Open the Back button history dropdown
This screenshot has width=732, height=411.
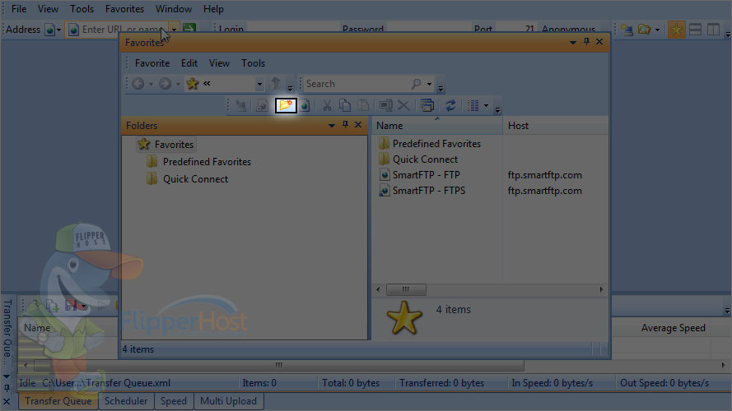pyautogui.click(x=151, y=85)
